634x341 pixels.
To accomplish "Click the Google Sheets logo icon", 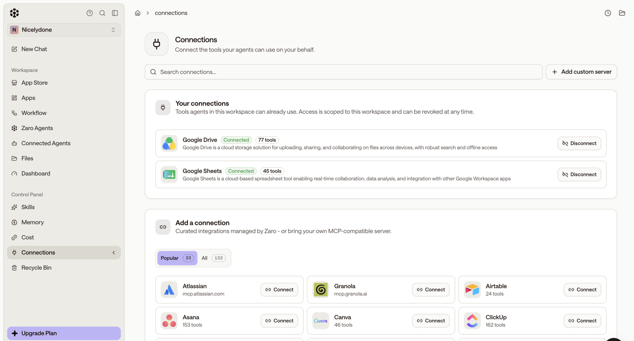I will [x=169, y=174].
